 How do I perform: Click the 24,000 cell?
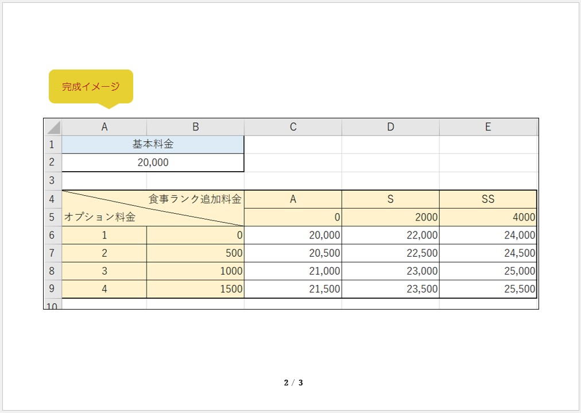[488, 235]
